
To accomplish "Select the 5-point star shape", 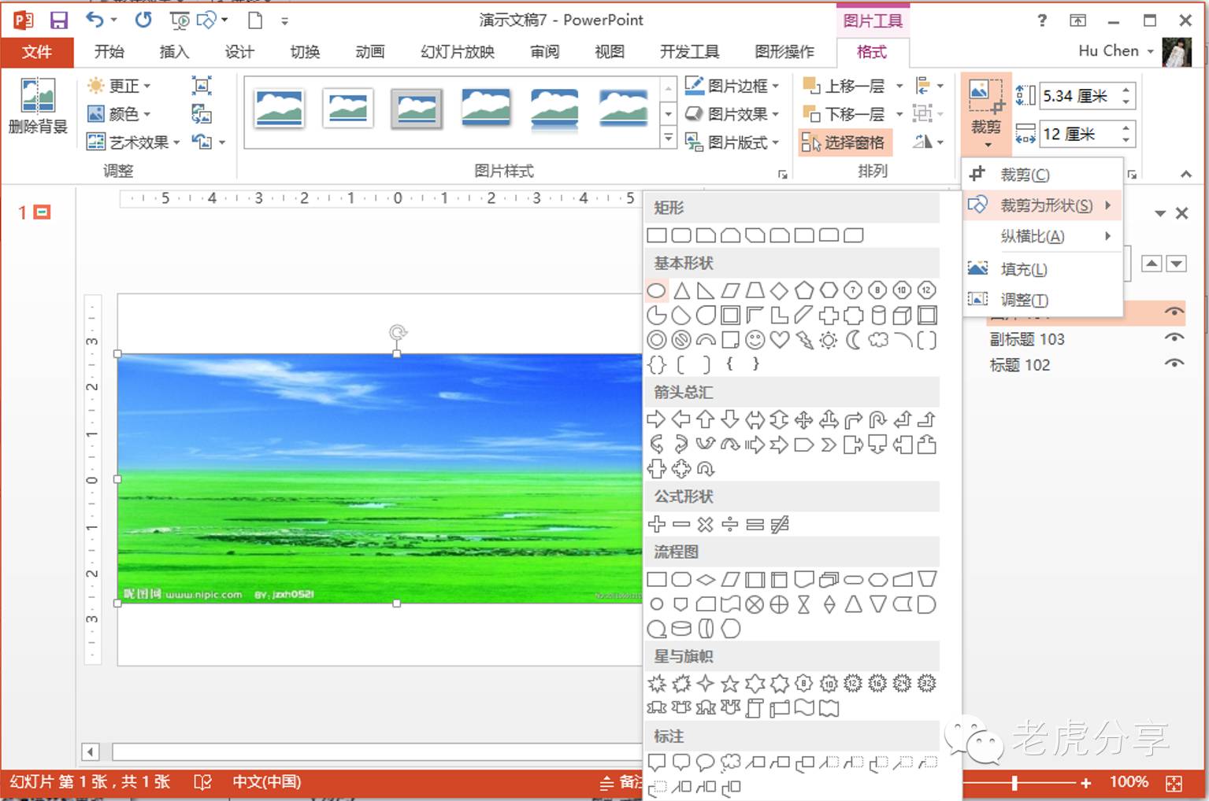I will click(730, 684).
